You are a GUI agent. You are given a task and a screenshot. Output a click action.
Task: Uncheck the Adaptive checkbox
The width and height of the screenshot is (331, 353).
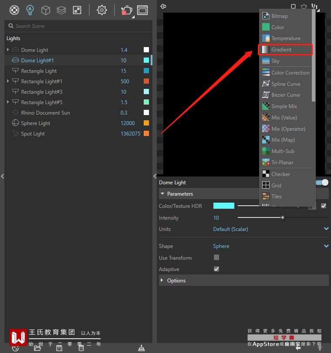[216, 269]
